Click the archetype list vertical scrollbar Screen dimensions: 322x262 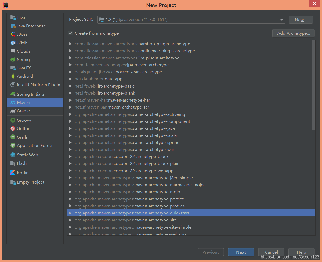[313, 85]
